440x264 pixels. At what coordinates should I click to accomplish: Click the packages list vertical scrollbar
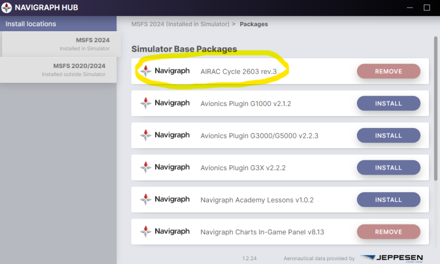pos(436,109)
